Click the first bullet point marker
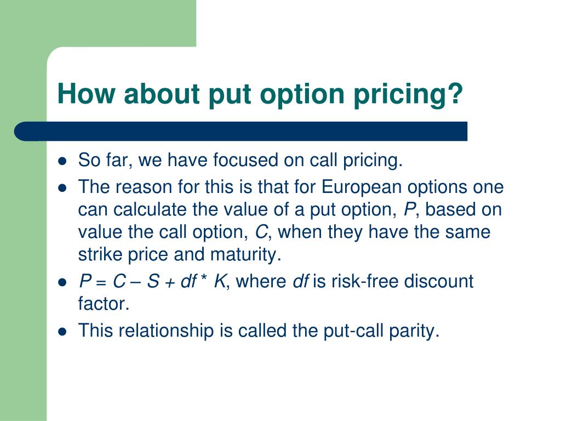 (x=62, y=161)
